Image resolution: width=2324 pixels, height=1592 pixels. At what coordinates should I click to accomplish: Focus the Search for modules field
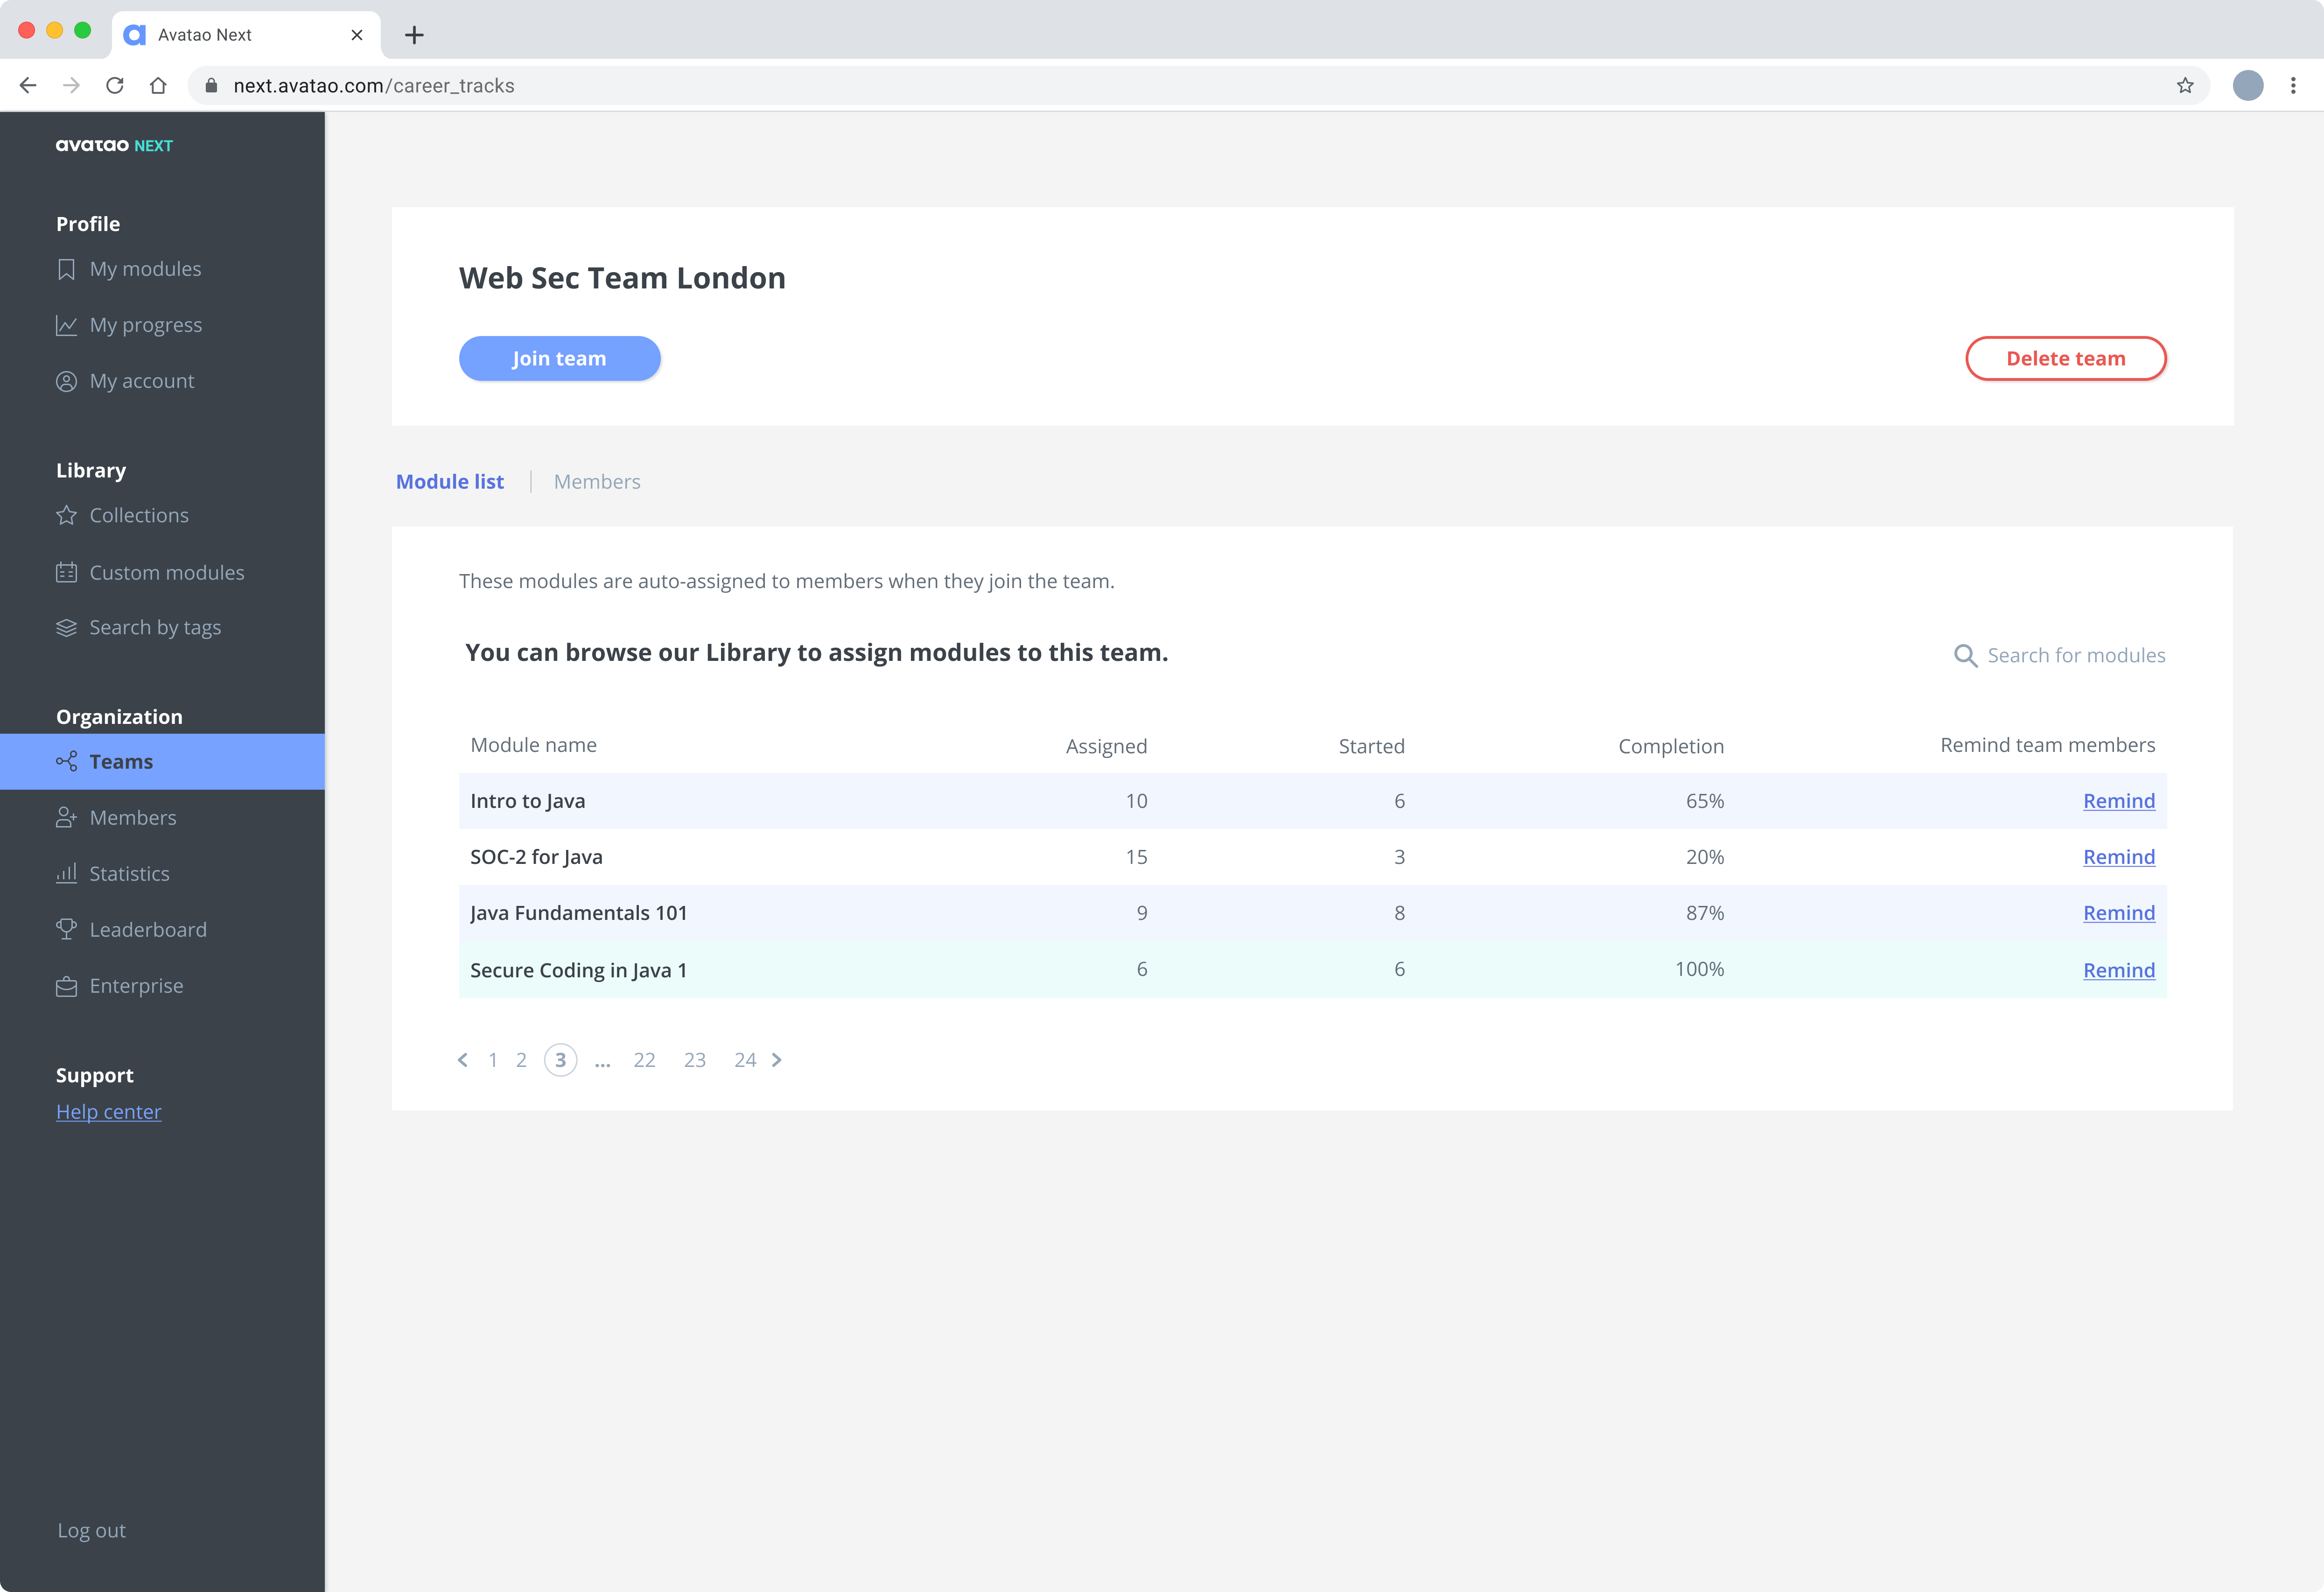[x=2076, y=655]
